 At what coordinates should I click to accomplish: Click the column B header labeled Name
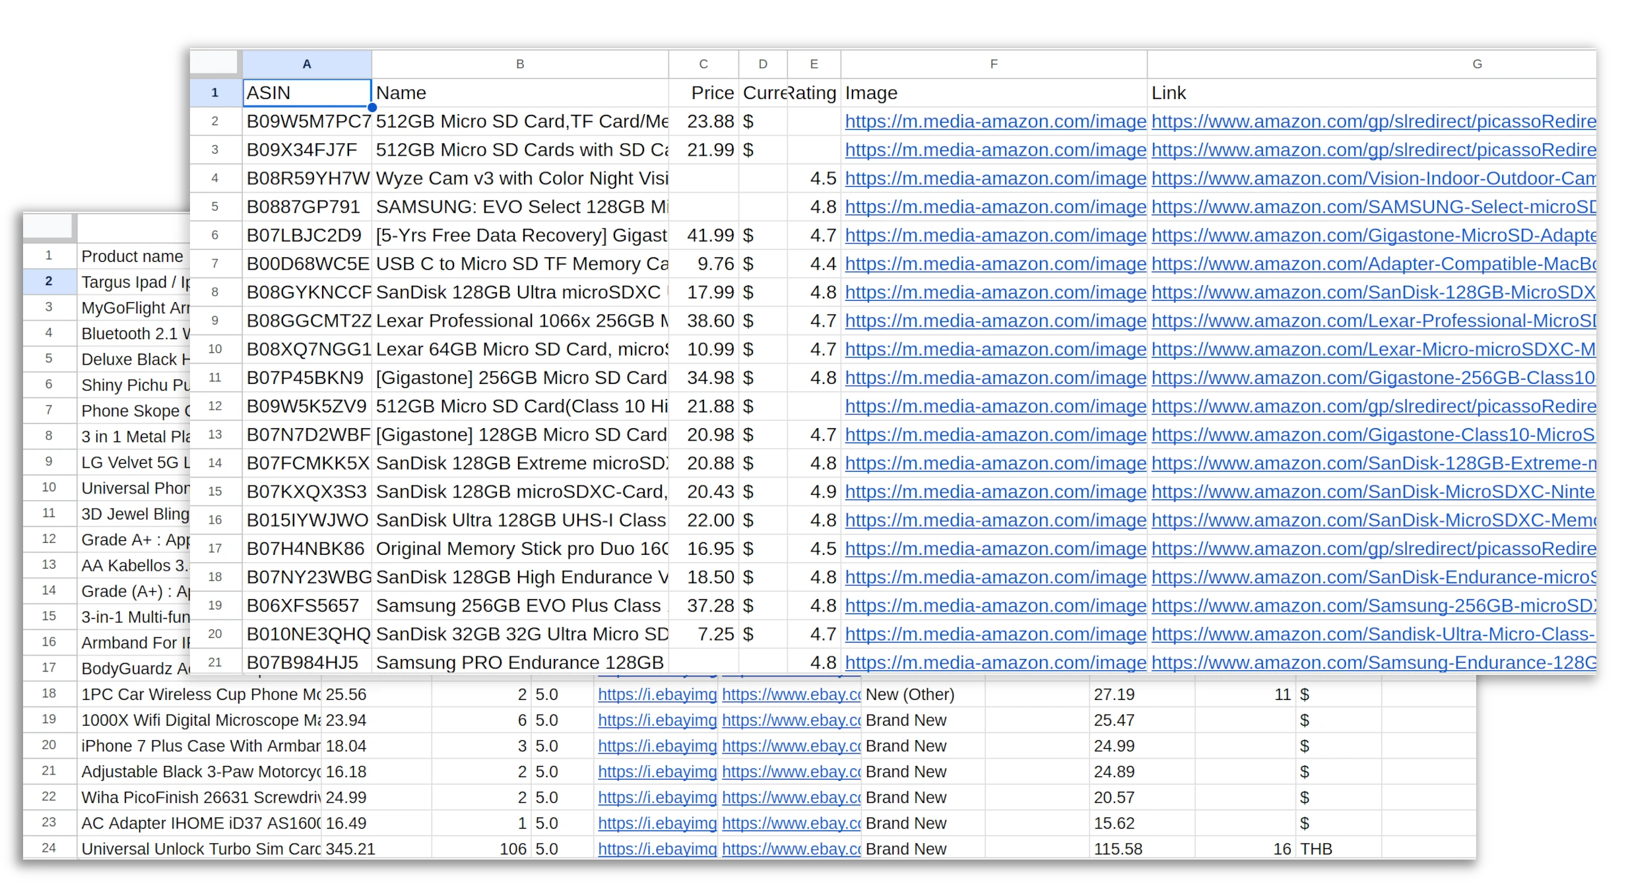pyautogui.click(x=520, y=63)
